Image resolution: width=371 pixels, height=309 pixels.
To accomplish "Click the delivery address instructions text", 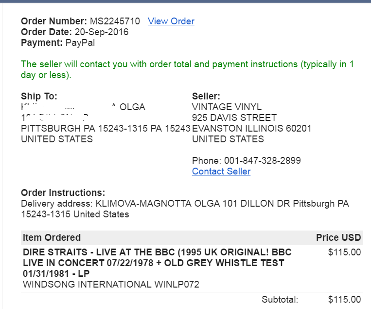I will [x=185, y=209].
